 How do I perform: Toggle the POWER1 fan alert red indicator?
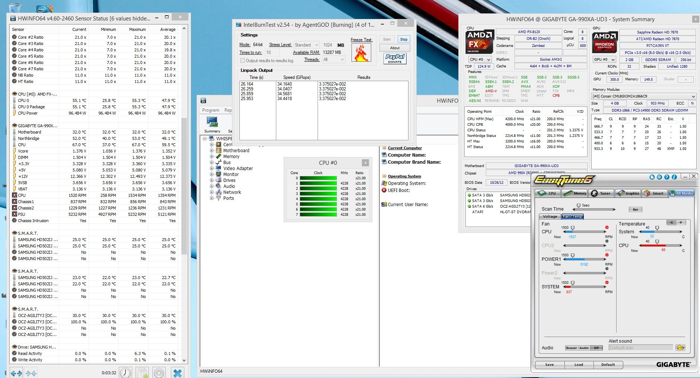[x=607, y=255]
